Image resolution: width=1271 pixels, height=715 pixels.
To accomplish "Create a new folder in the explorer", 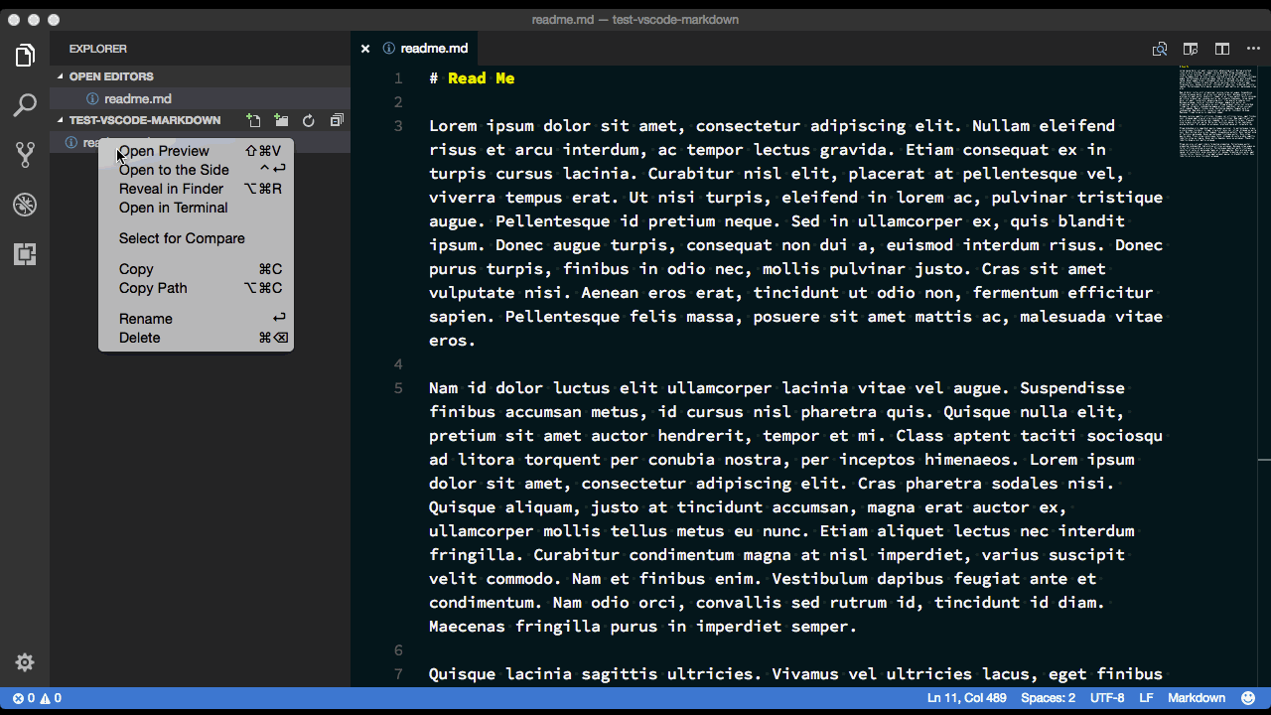I will (282, 121).
